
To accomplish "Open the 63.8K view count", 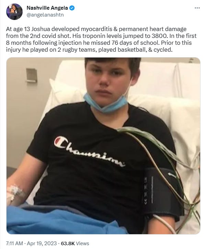I will point(68,243).
